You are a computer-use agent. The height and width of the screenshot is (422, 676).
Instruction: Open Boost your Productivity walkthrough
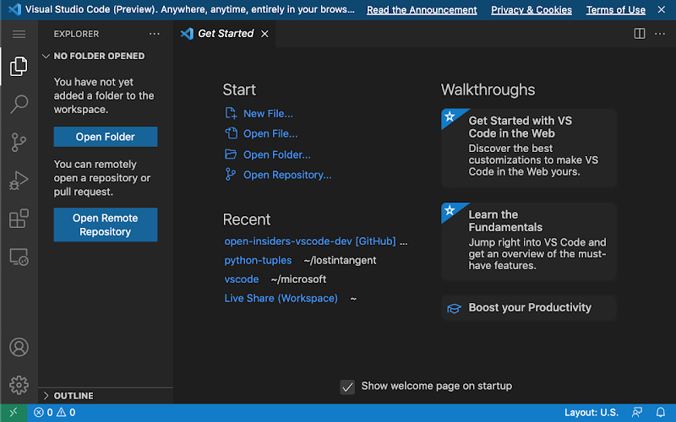click(529, 308)
